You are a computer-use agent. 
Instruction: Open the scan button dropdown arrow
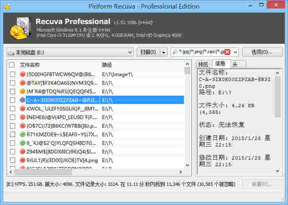[x=163, y=52]
